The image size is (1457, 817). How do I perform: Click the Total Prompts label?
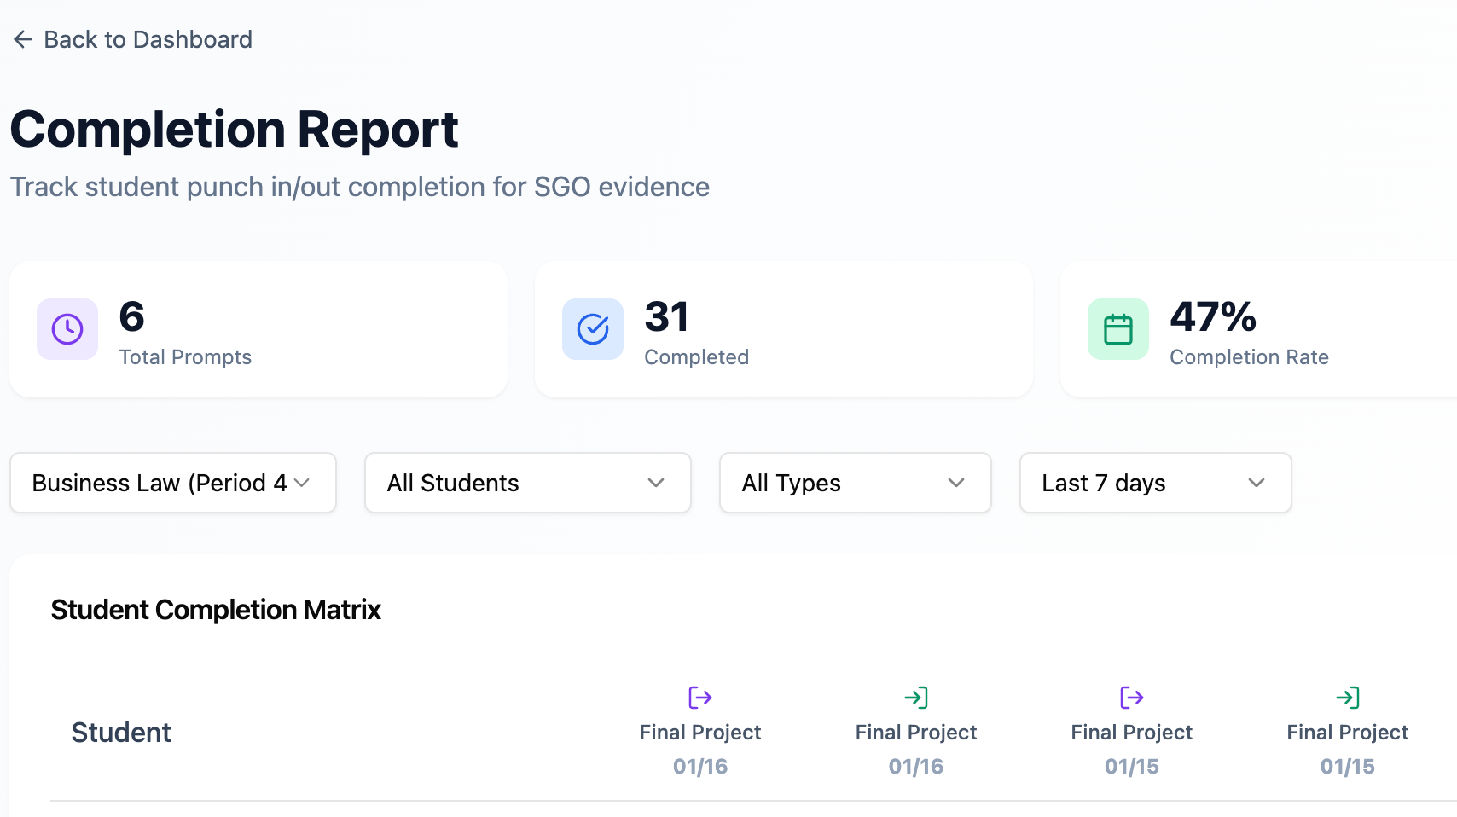pos(185,357)
